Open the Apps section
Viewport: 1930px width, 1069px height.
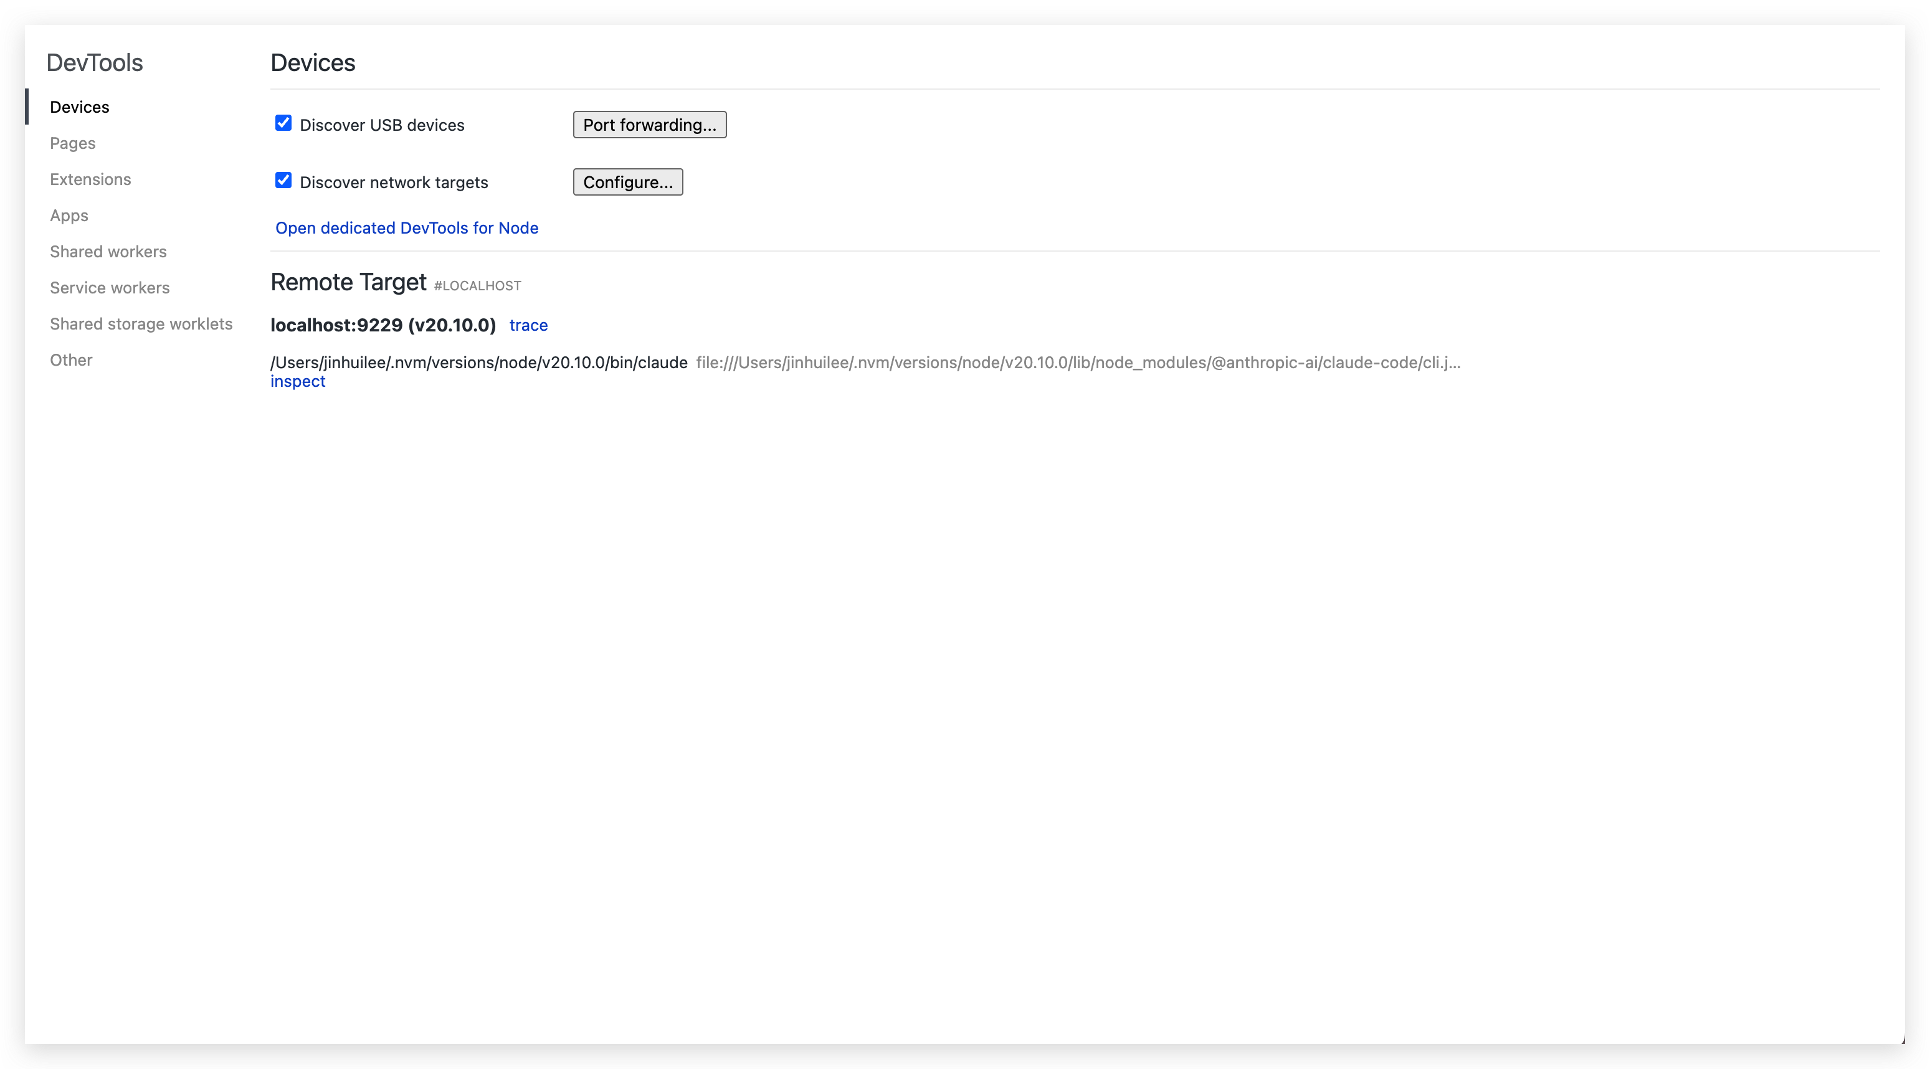coord(69,215)
